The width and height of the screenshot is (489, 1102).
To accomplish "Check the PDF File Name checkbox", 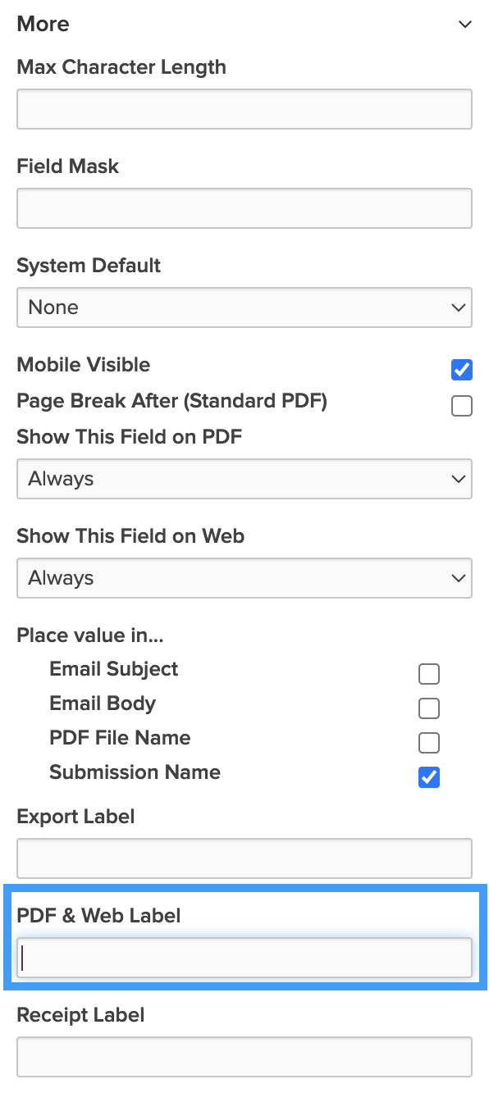I will point(428,742).
